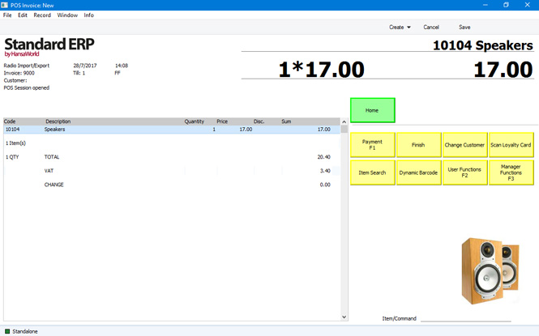
Task: Click the time 14:08
Action: click(122, 66)
